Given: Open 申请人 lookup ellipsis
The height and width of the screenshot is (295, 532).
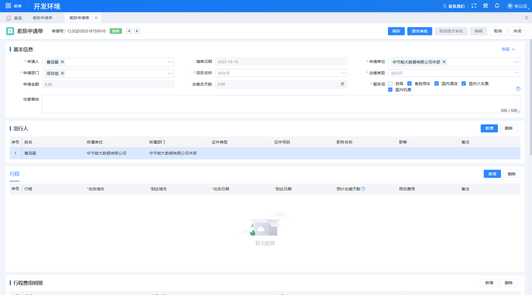Looking at the screenshot, I should tap(170, 62).
